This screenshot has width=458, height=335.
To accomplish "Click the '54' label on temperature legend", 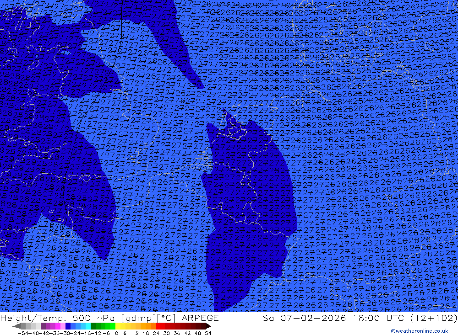I will (207, 333).
